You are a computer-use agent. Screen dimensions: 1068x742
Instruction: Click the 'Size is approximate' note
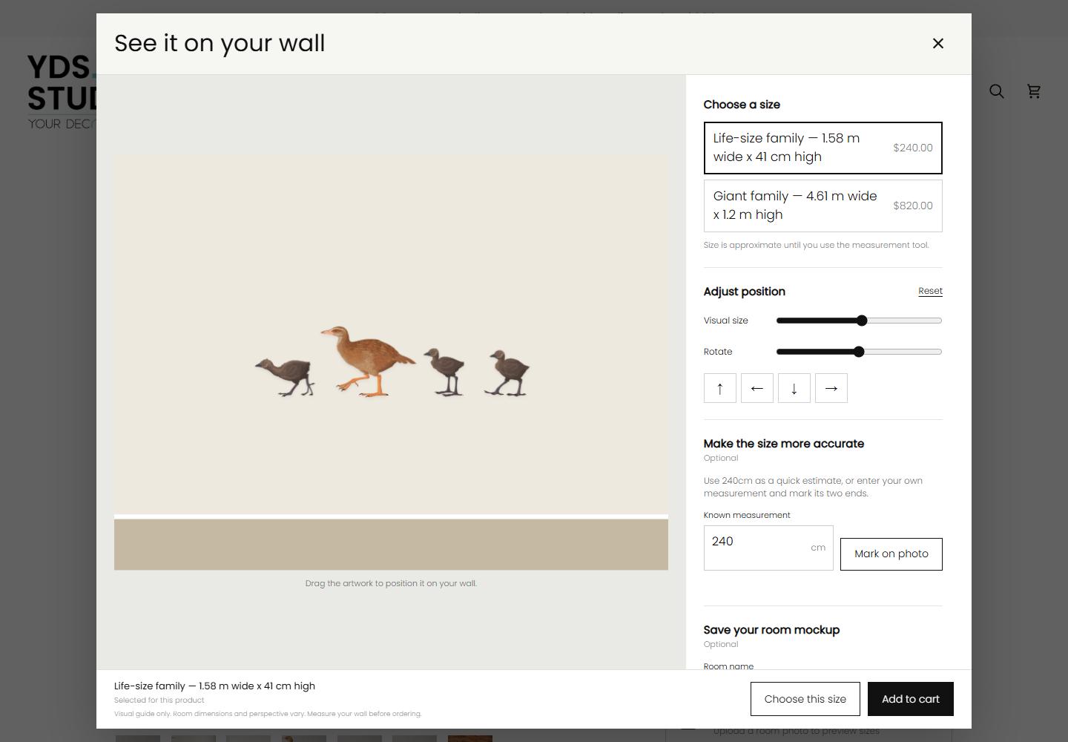click(816, 245)
